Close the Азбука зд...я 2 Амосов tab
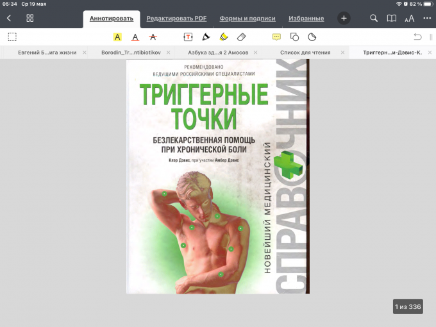The image size is (436, 327). (256, 53)
